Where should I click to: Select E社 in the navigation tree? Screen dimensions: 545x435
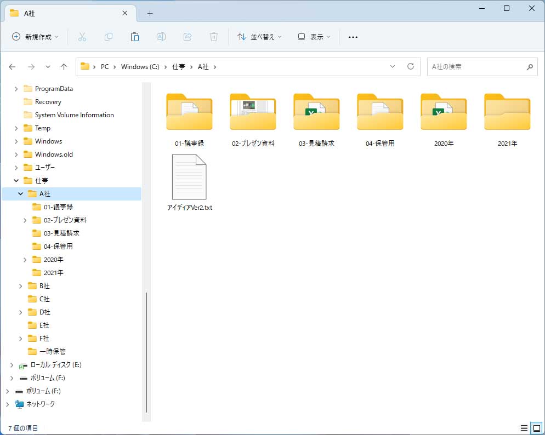pyautogui.click(x=44, y=325)
